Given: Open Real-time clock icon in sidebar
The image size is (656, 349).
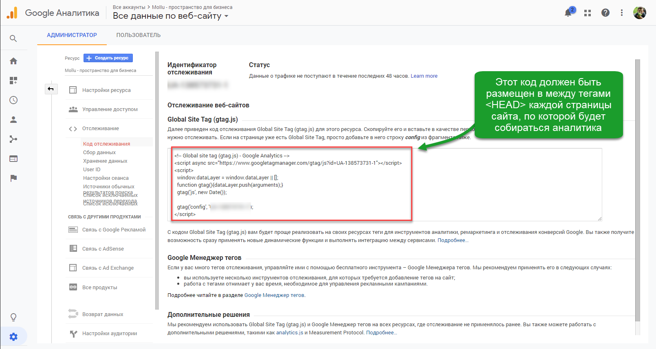Looking at the screenshot, I should 13,100.
